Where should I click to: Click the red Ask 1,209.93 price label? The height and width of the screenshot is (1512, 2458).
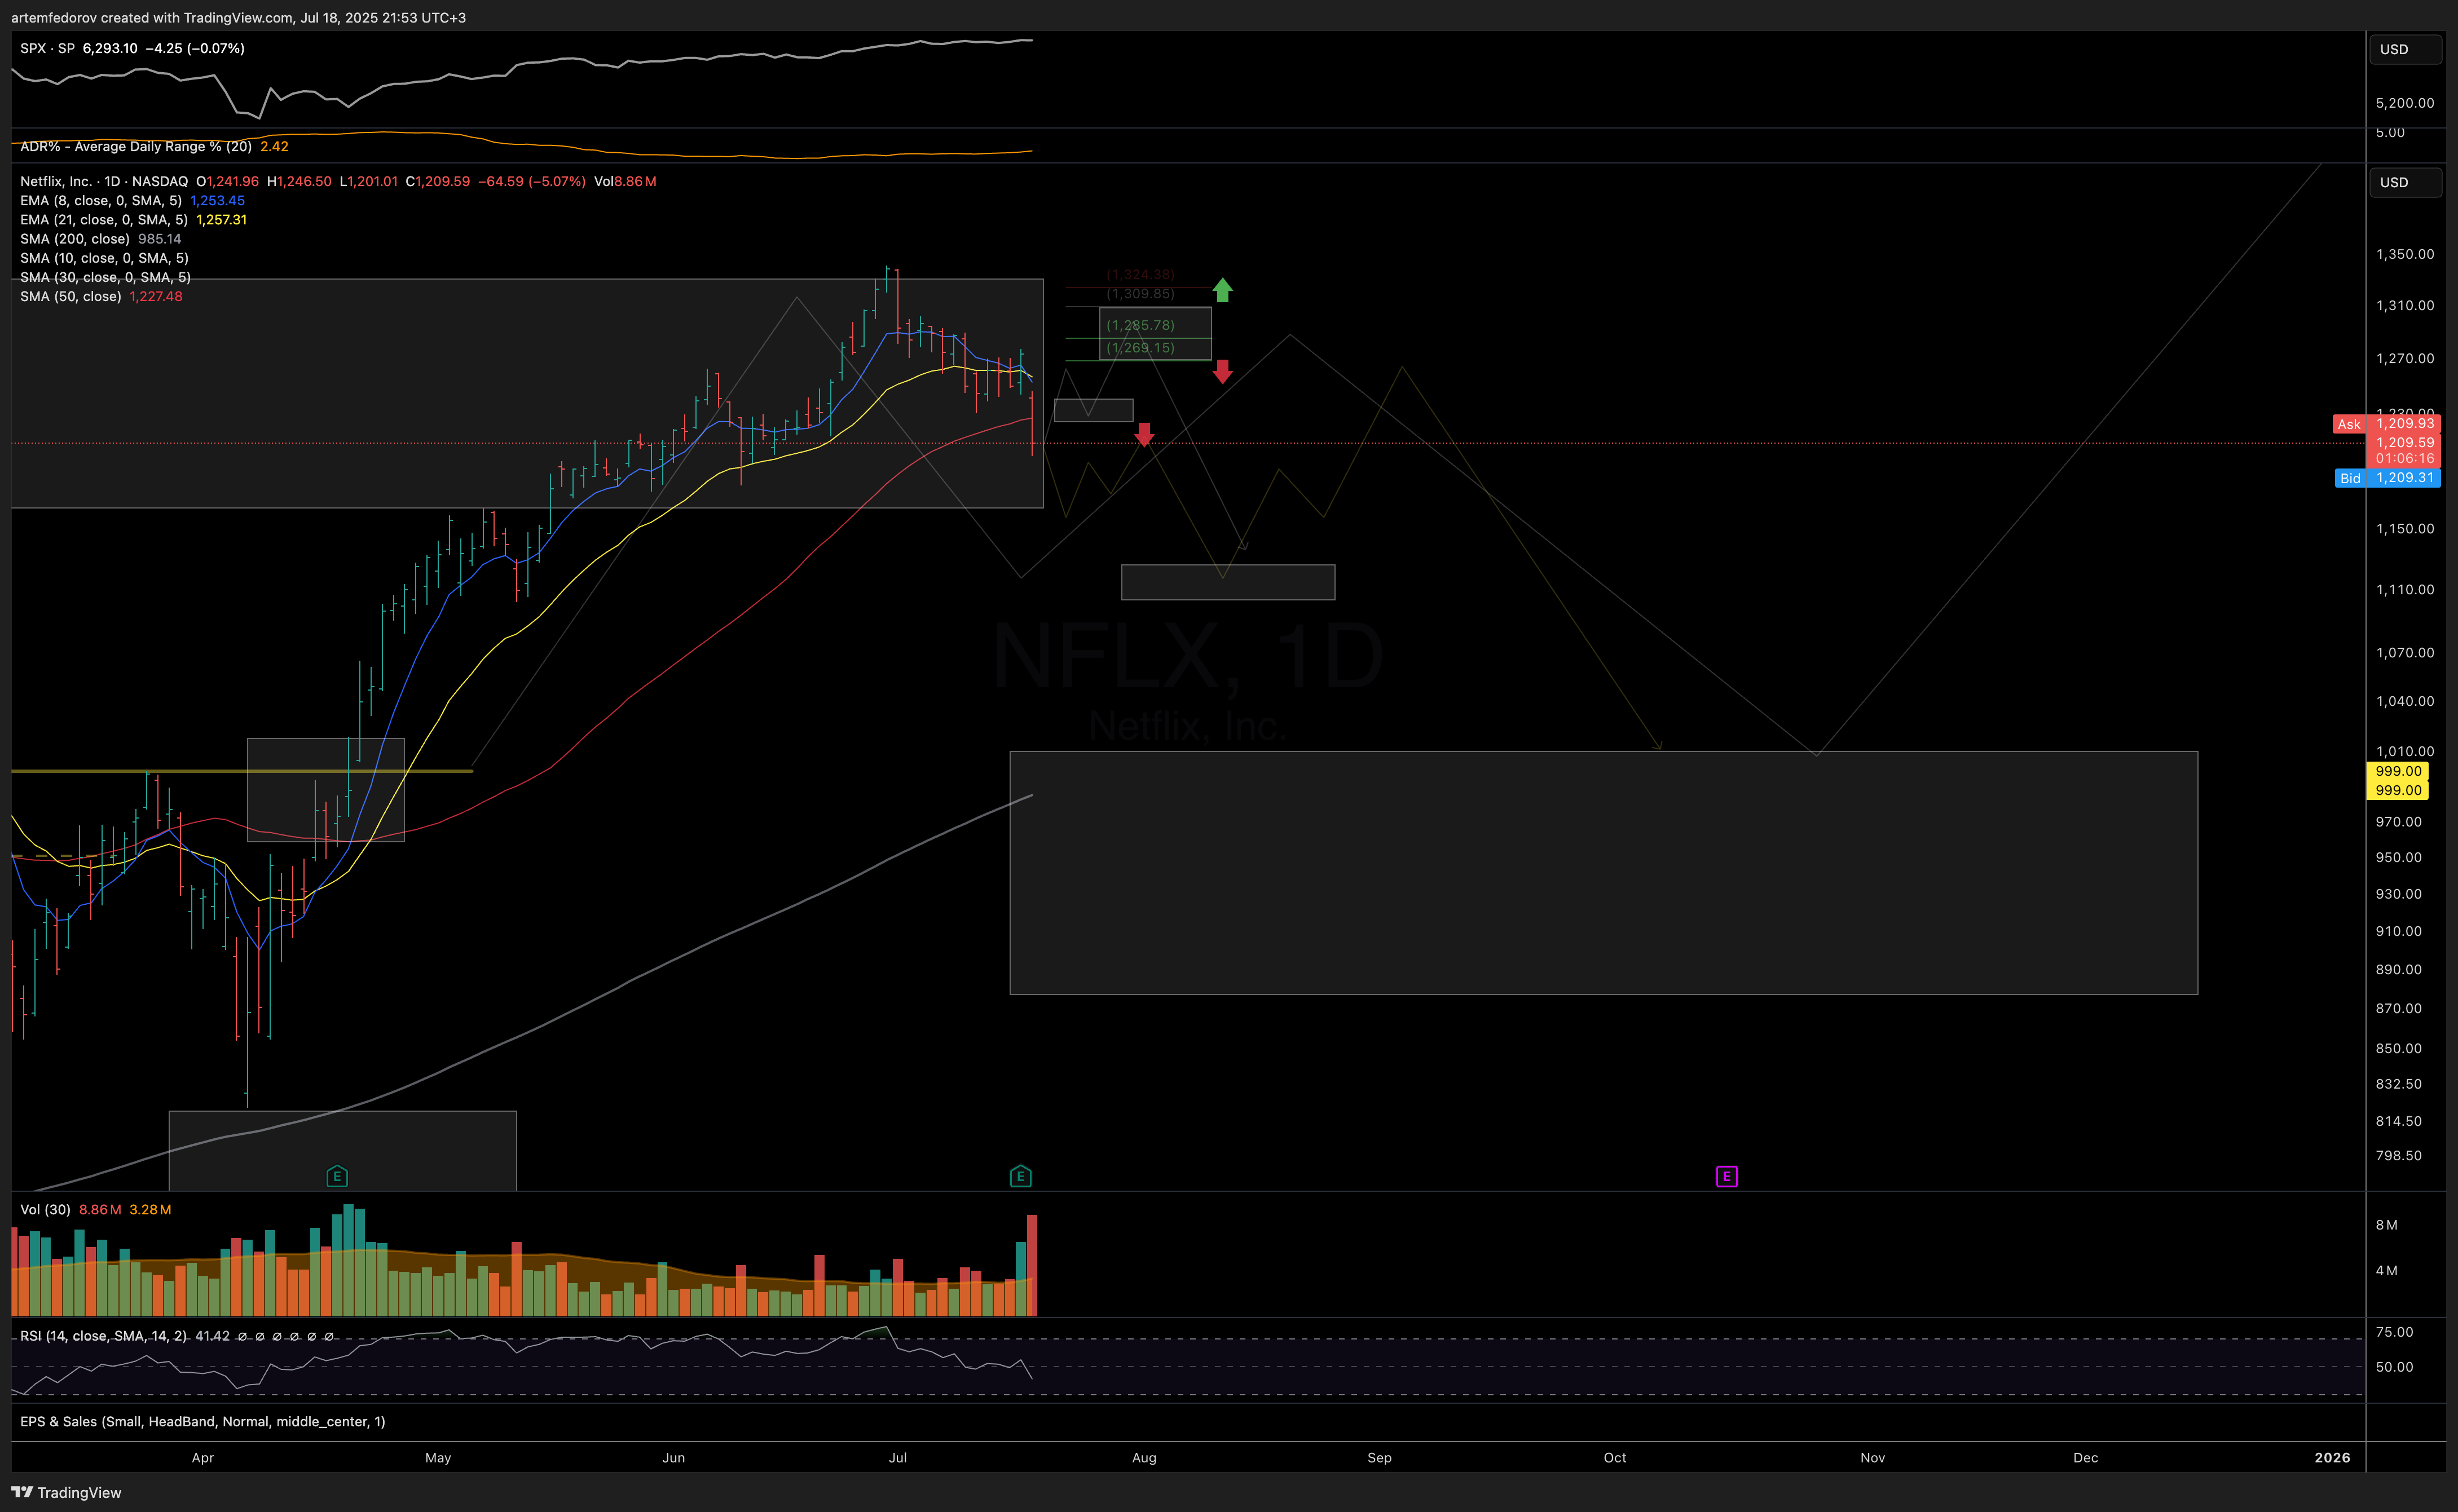[2386, 424]
